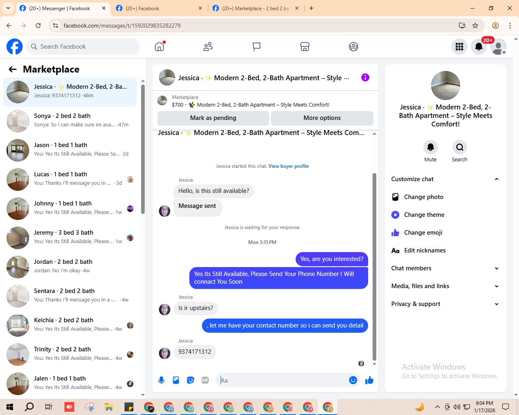Screen dimensions: 519x415
Task: Open File Explorer from taskbar
Action: pos(109,407)
